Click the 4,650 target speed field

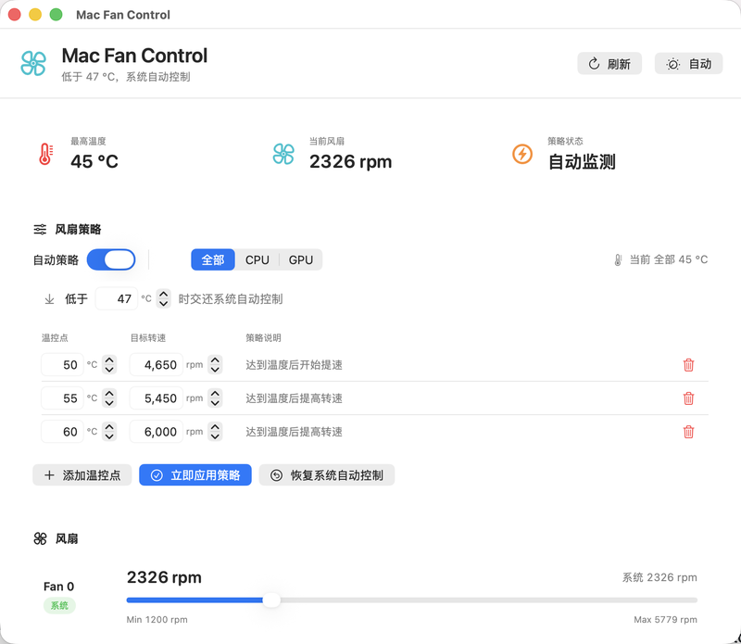pos(157,364)
